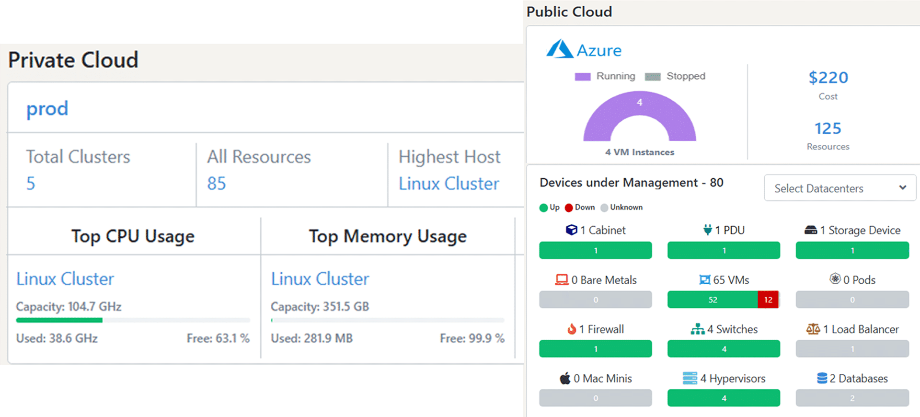Image resolution: width=920 pixels, height=417 pixels.
Task: Toggle the Down status legend item
Action: coord(580,208)
